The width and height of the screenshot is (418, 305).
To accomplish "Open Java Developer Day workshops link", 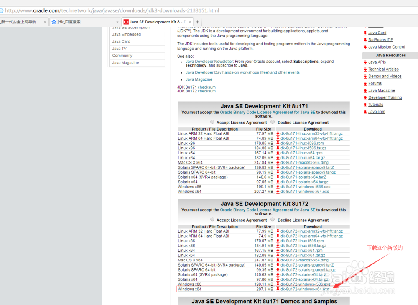I will [x=242, y=72].
